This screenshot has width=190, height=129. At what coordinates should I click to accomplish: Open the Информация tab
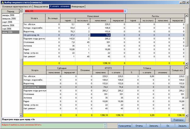click(x=78, y=6)
